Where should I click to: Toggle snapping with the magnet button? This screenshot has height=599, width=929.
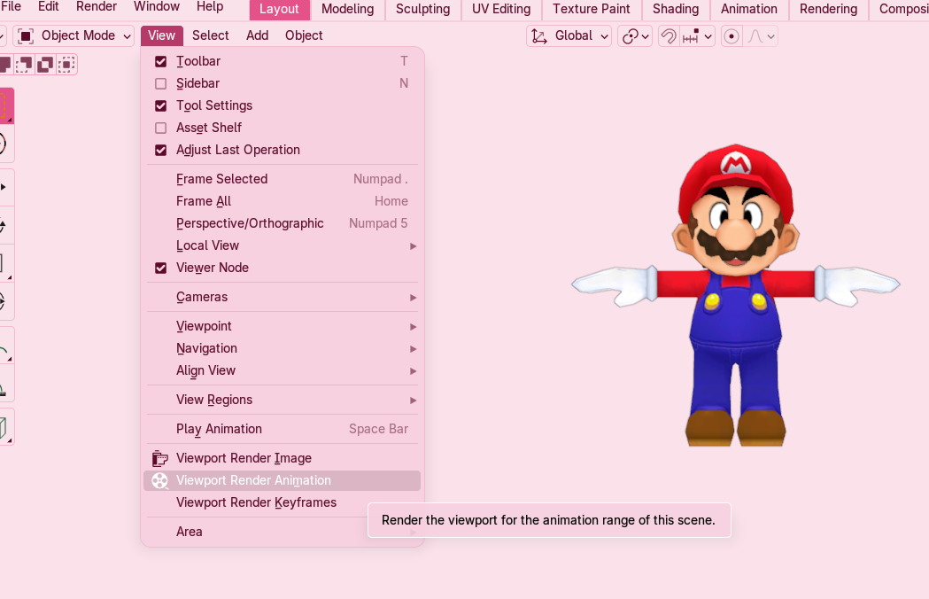click(x=669, y=36)
